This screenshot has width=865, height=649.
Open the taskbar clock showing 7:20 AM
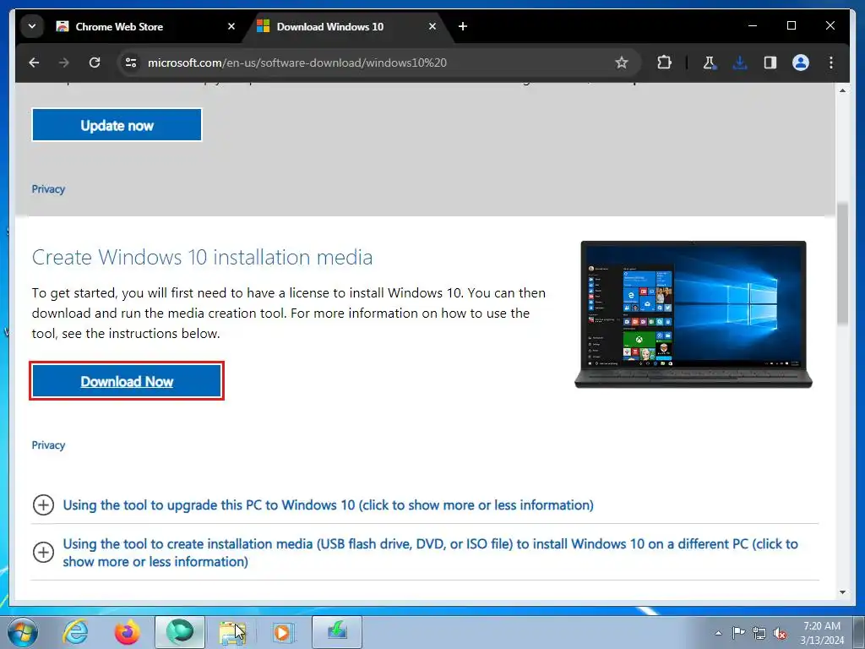(822, 633)
